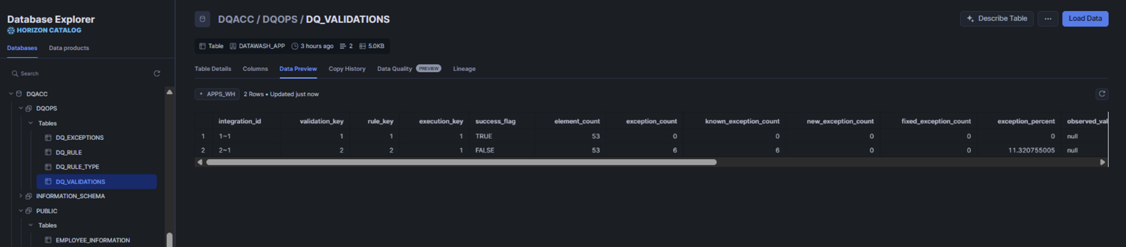The image size is (1126, 247).
Task: Click left arrow of the horizontal scrollbar
Action: (200, 162)
